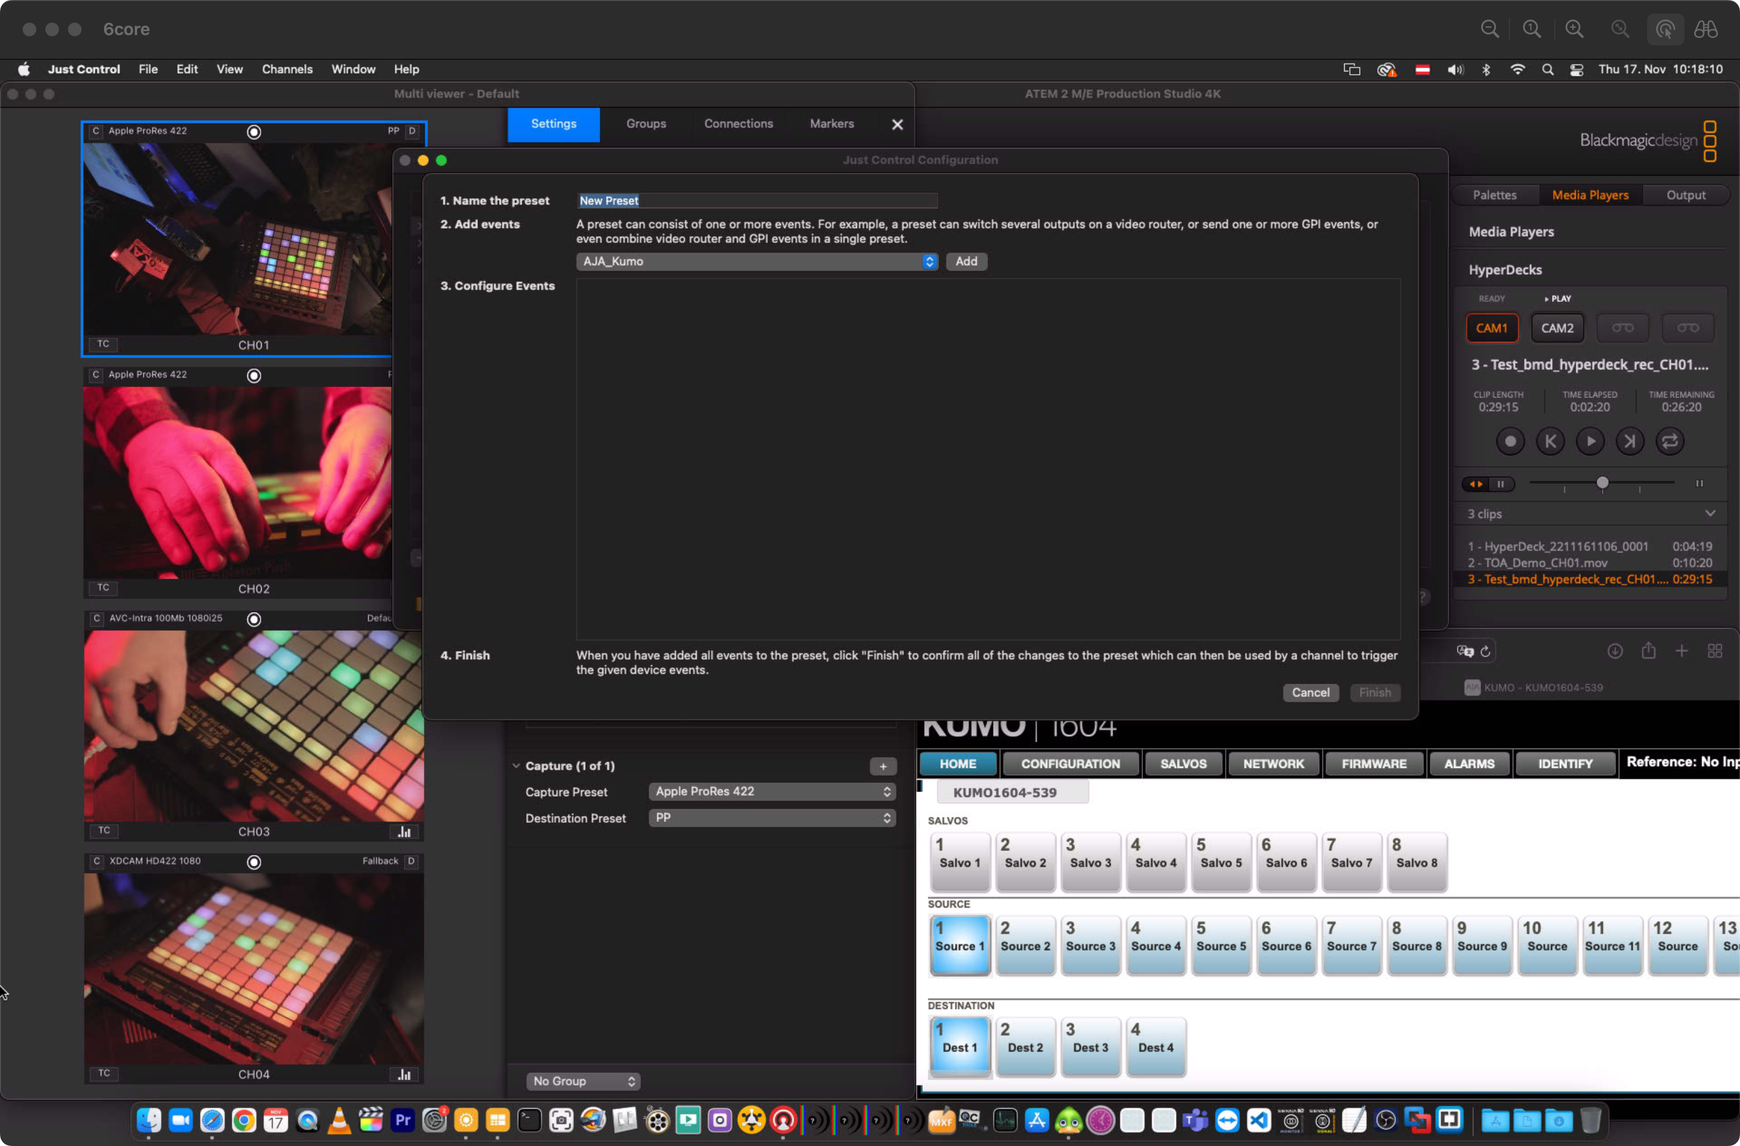Expand the 3 clips list chevron

[1710, 514]
